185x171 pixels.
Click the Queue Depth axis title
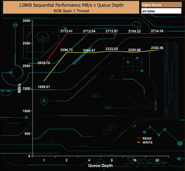pyautogui.click(x=100, y=166)
